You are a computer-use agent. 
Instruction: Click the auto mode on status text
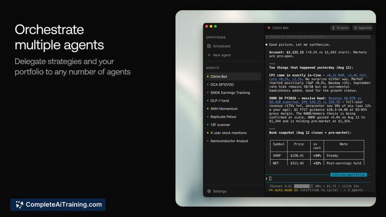click(x=286, y=190)
